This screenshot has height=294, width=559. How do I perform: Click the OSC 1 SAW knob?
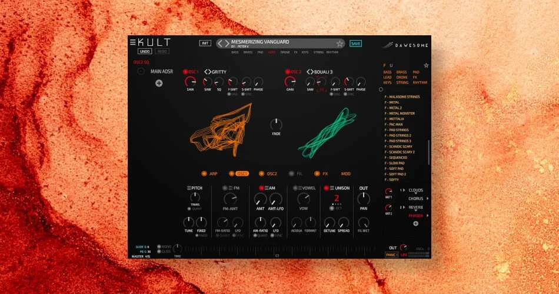tap(208, 82)
